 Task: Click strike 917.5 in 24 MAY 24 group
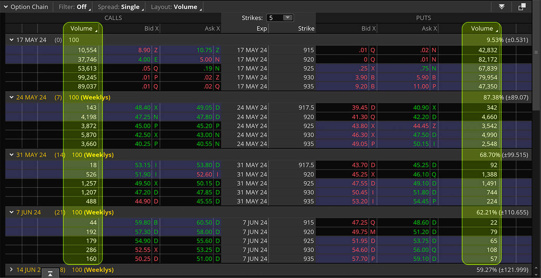tap(306, 108)
